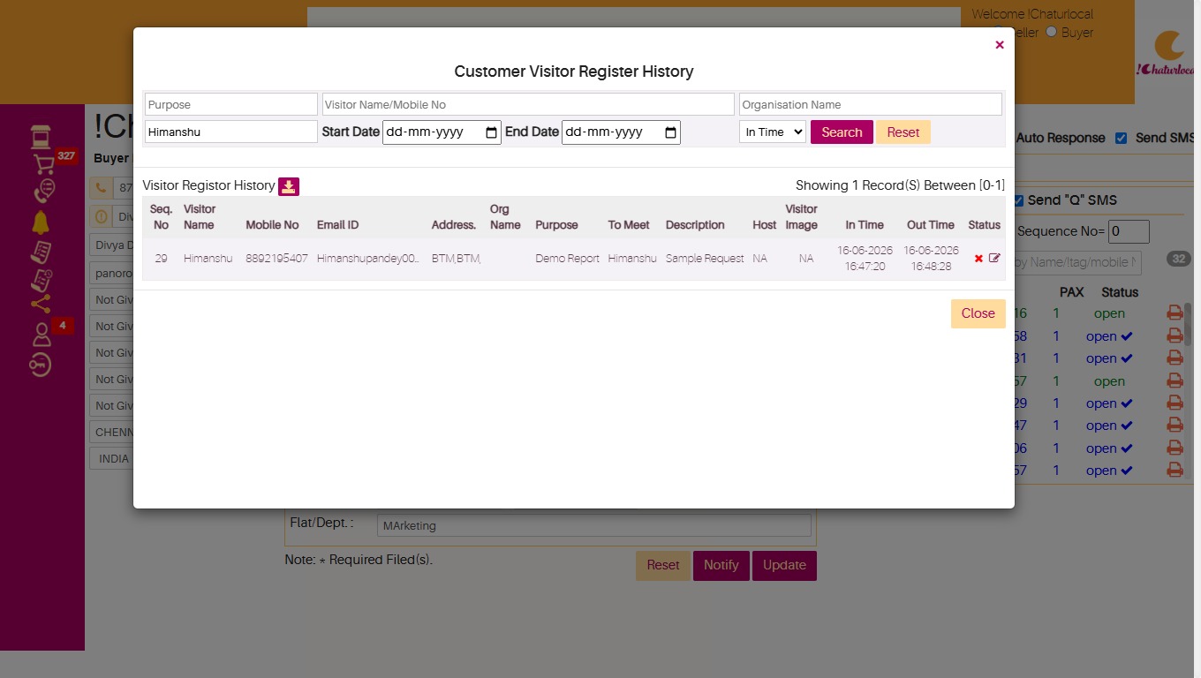This screenshot has height=678, width=1201.
Task: Print the queue row ending in 58
Action: click(1175, 335)
